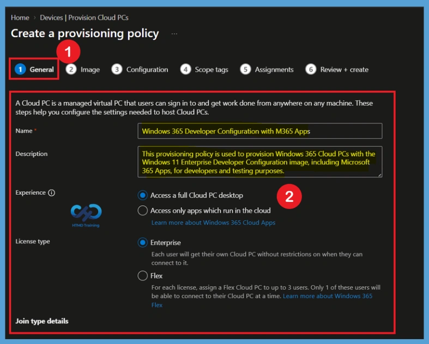This screenshot has height=344, width=429.
Task: Go to the Image step tab
Action: pos(83,70)
